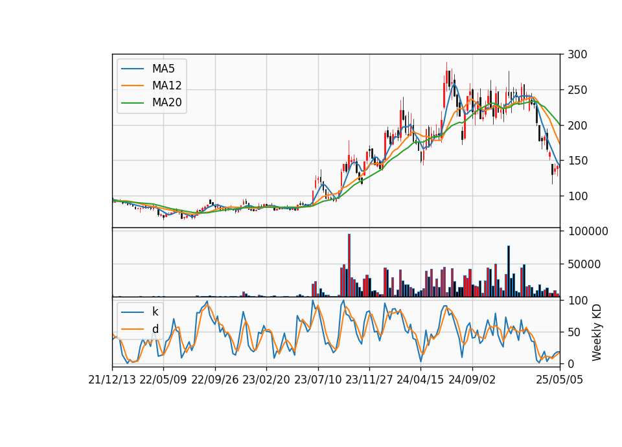The image size is (622, 447).
Task: Click the 25/05/05 date tick label
Action: click(560, 380)
